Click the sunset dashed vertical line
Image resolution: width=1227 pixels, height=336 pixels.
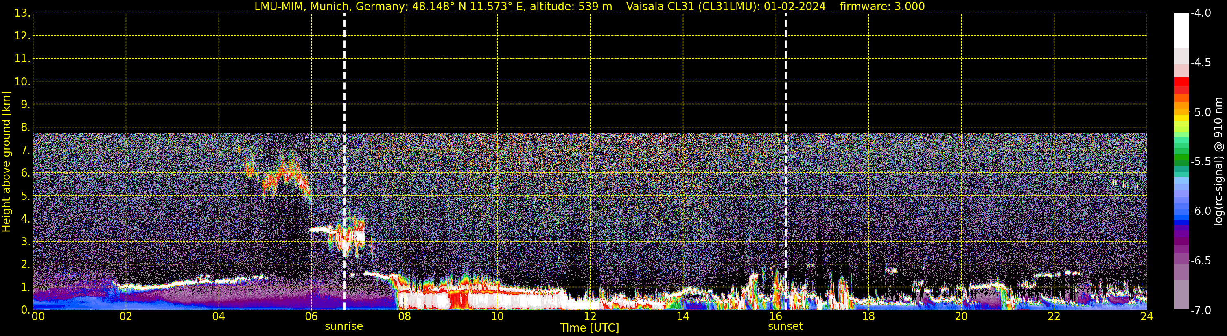(785, 161)
